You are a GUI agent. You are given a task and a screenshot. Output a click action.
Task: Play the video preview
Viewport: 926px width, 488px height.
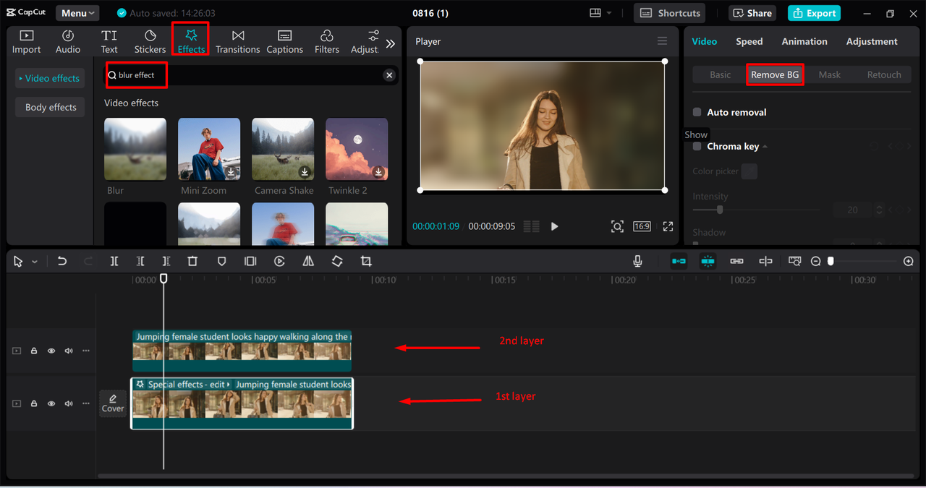pyautogui.click(x=555, y=226)
